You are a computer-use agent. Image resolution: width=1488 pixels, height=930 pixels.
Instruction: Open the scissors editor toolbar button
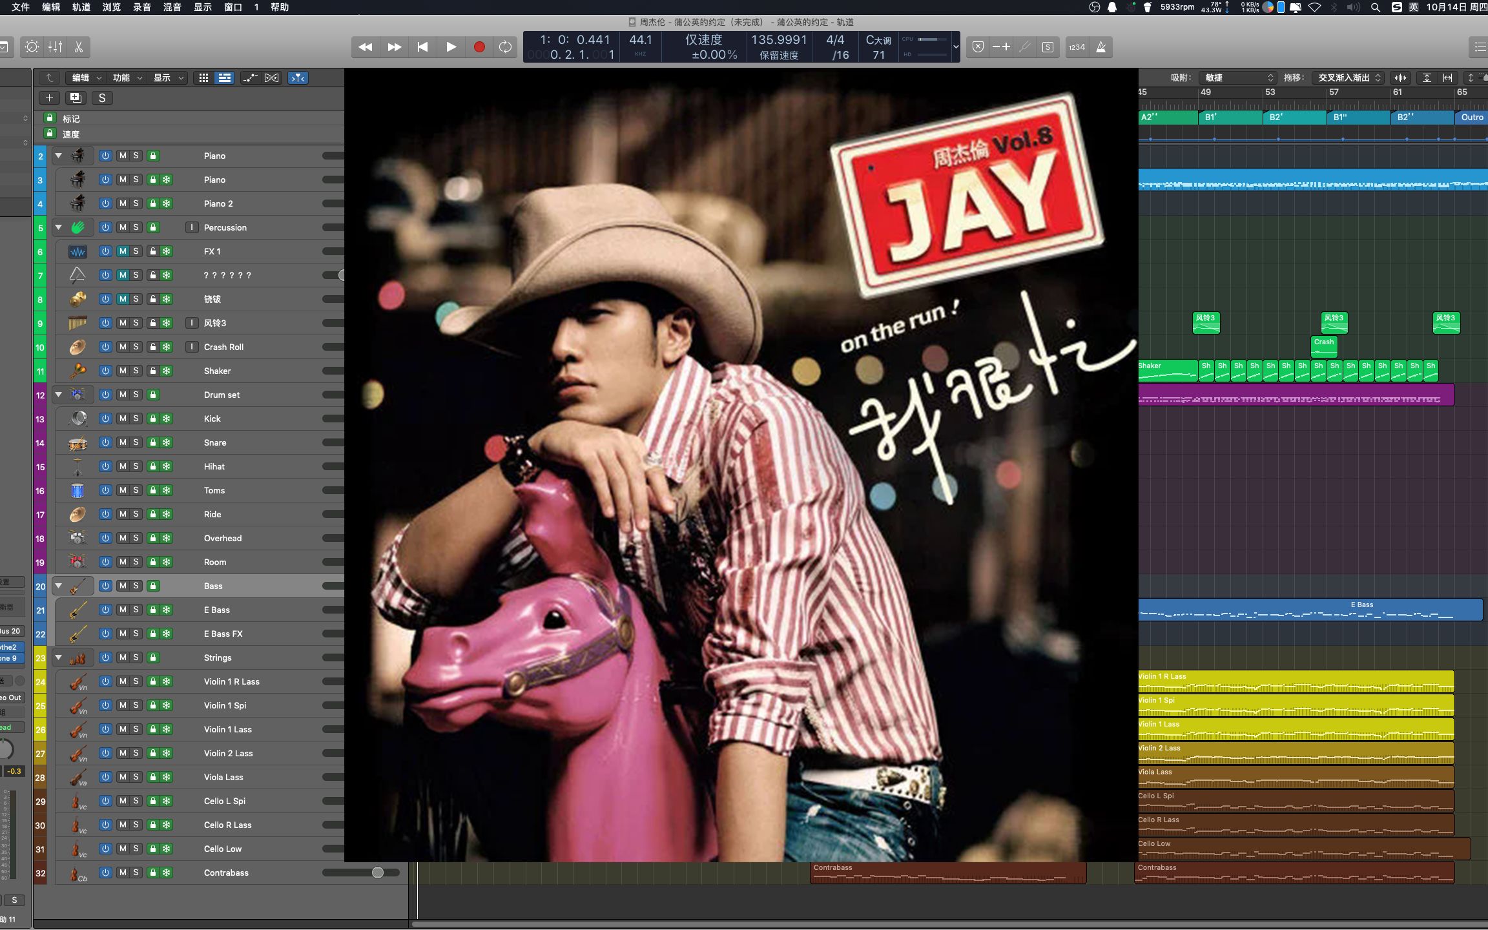[78, 47]
